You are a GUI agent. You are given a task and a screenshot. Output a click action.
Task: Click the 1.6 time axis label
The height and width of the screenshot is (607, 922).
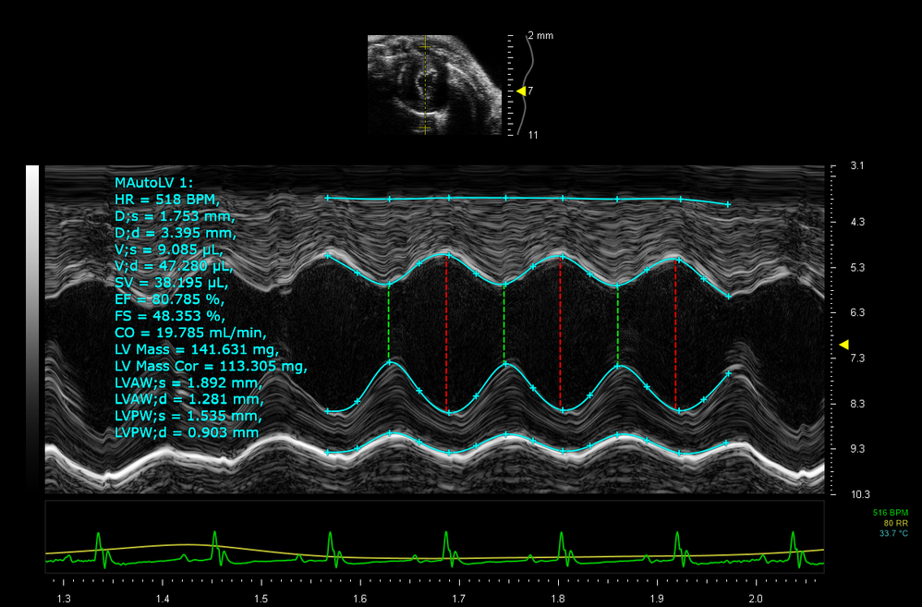point(360,600)
